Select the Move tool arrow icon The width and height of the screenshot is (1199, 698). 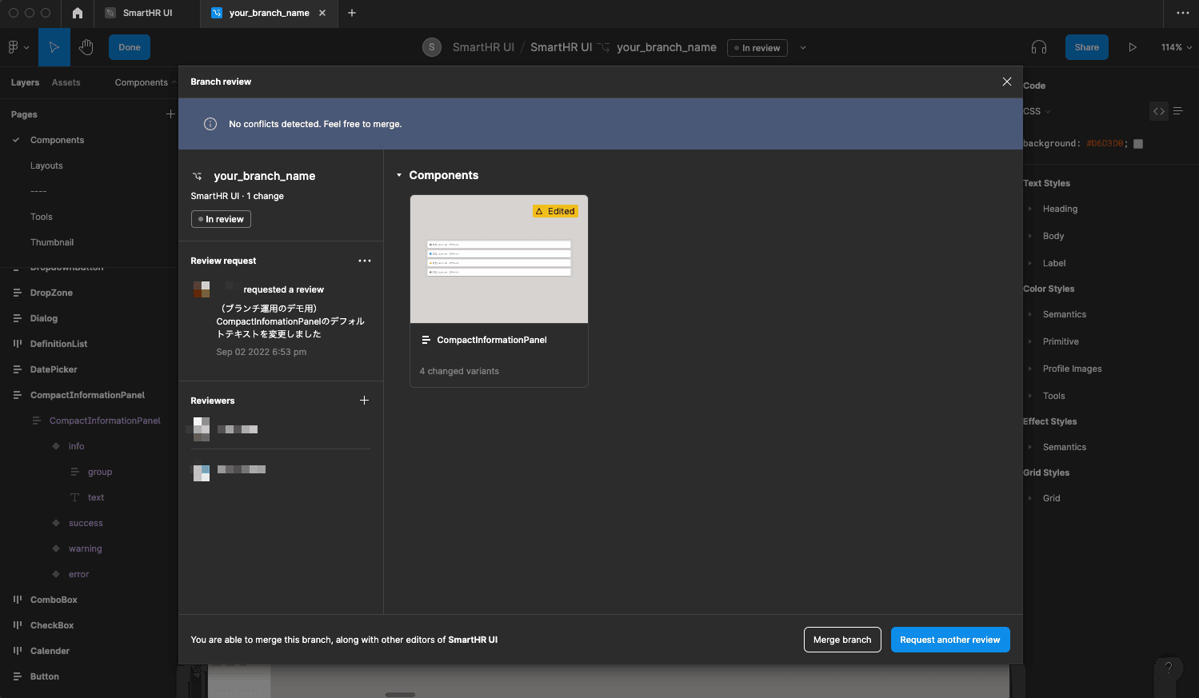[54, 47]
